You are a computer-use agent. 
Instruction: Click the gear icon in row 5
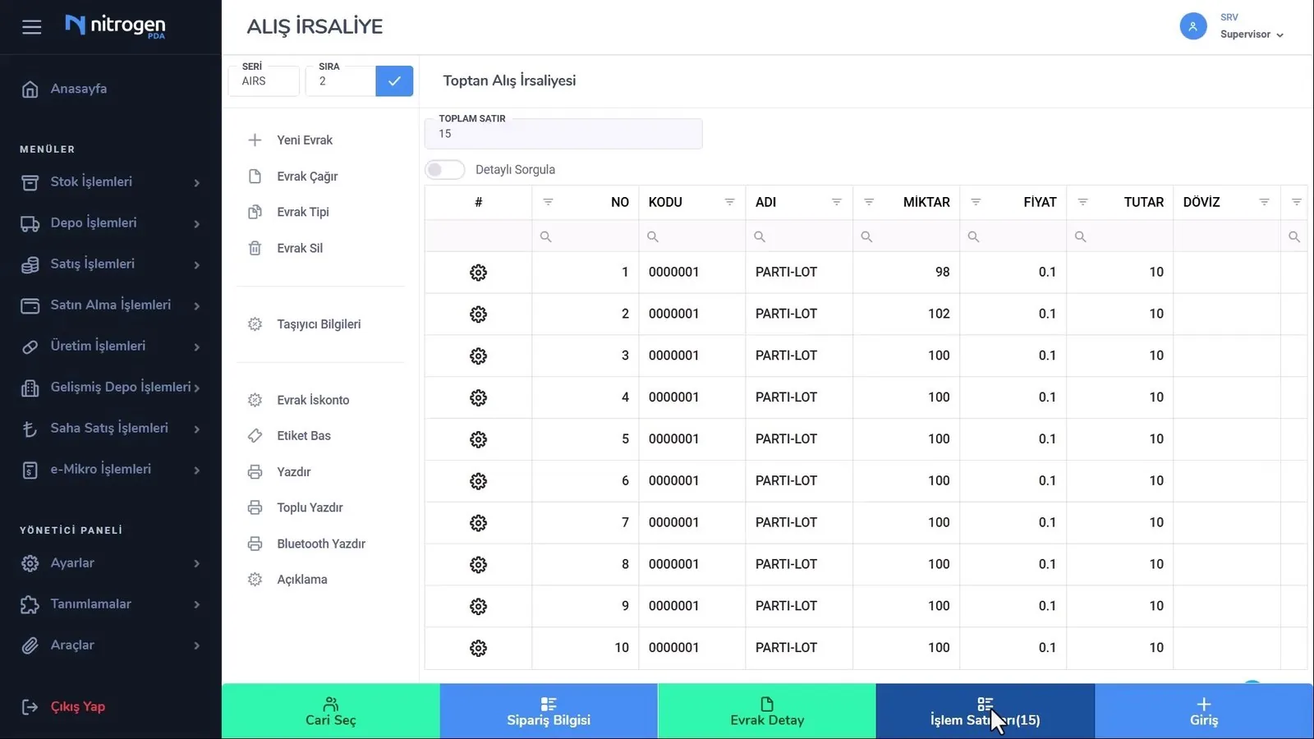[478, 439]
